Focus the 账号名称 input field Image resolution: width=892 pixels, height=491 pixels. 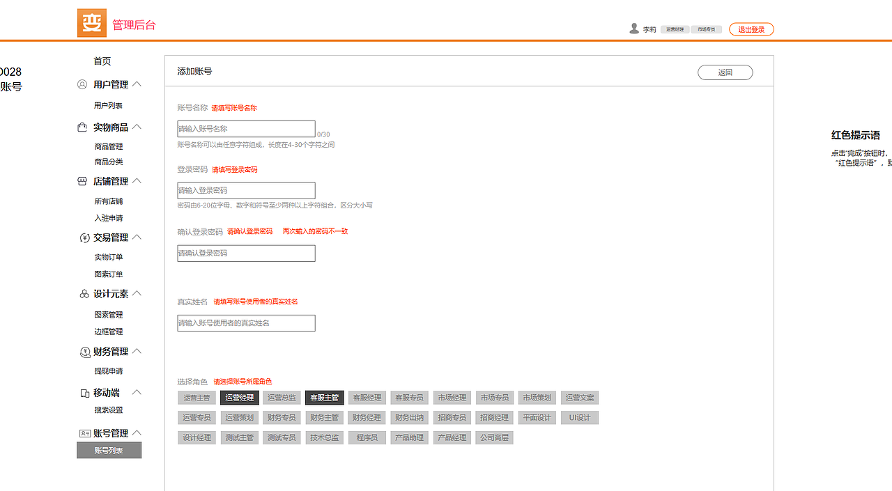246,129
